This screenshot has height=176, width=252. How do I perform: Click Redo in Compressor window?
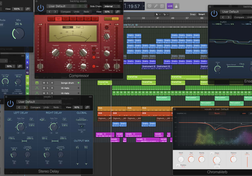click(x=86, y=12)
